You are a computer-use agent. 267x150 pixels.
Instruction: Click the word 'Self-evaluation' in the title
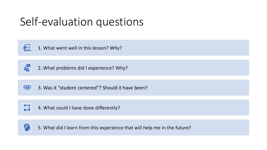[56, 22]
